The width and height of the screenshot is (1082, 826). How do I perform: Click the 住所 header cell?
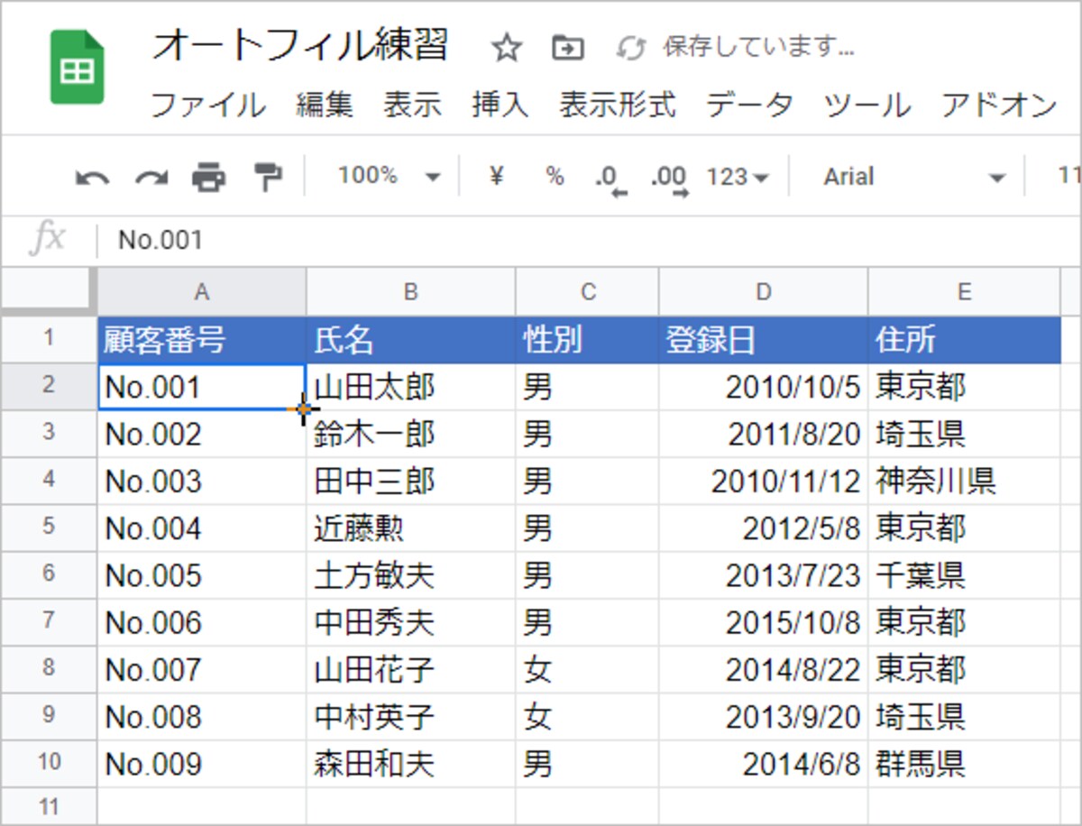[964, 339]
